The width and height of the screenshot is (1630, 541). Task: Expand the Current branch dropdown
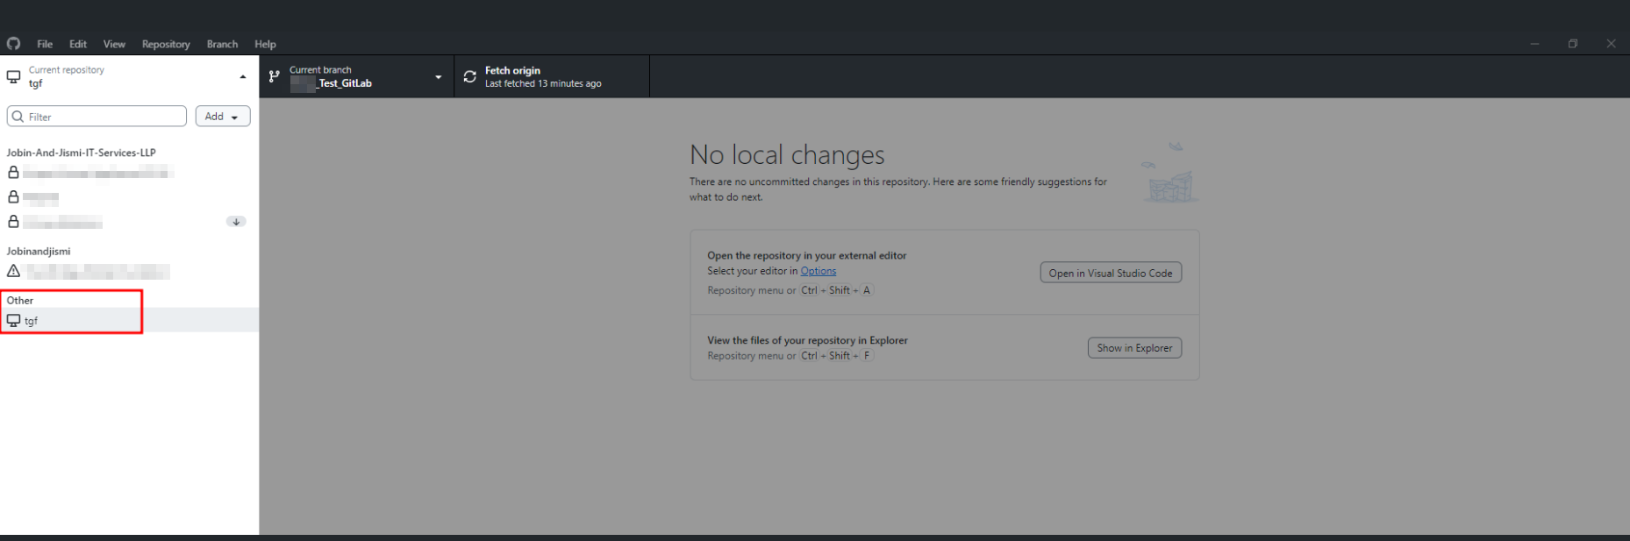(438, 77)
